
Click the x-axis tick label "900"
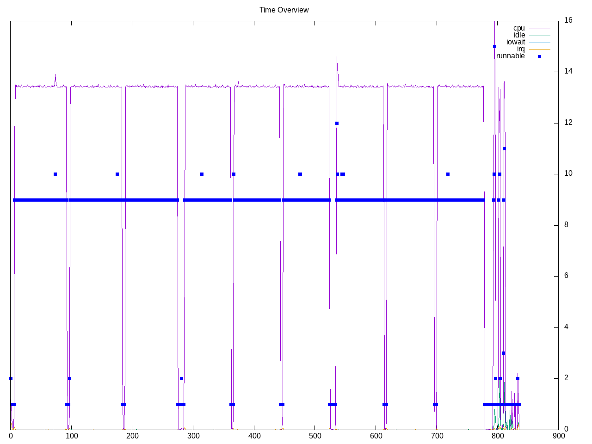click(558, 436)
